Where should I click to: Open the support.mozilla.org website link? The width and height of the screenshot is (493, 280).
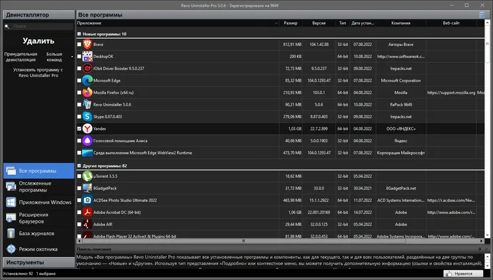point(451,92)
